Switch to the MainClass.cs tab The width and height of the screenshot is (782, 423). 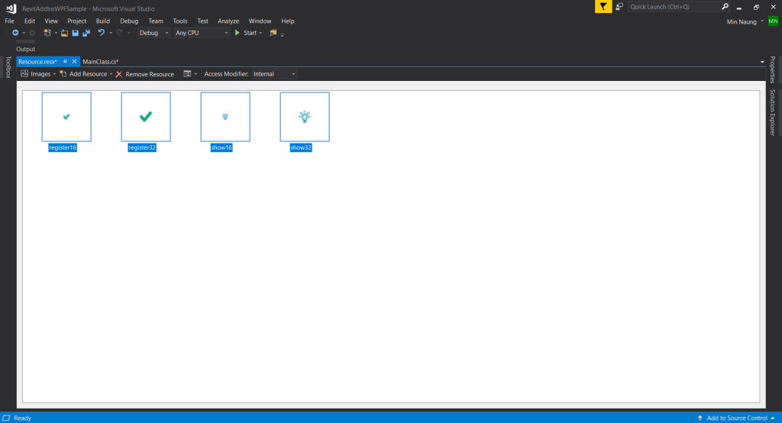[x=100, y=61]
